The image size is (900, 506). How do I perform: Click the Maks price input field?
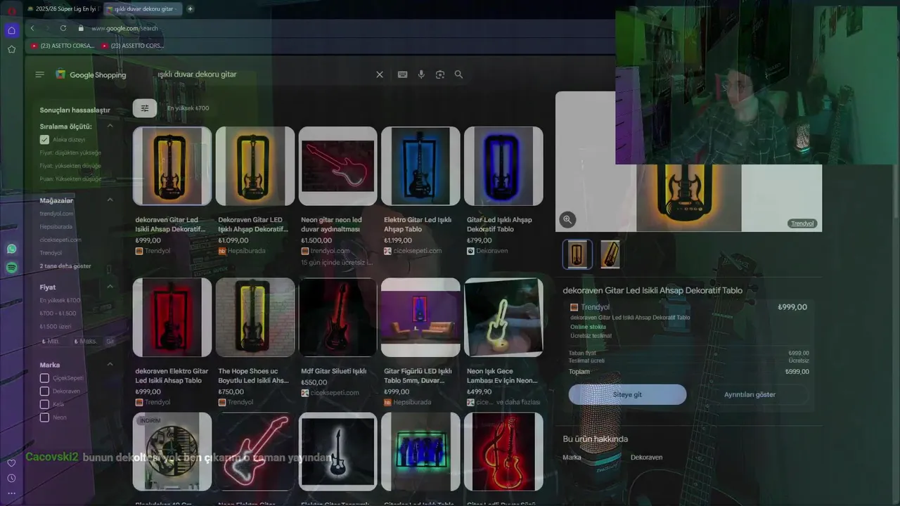[x=87, y=342]
